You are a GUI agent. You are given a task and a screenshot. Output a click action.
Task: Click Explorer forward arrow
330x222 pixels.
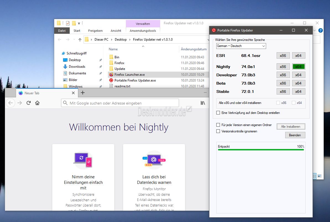[x=67, y=40]
